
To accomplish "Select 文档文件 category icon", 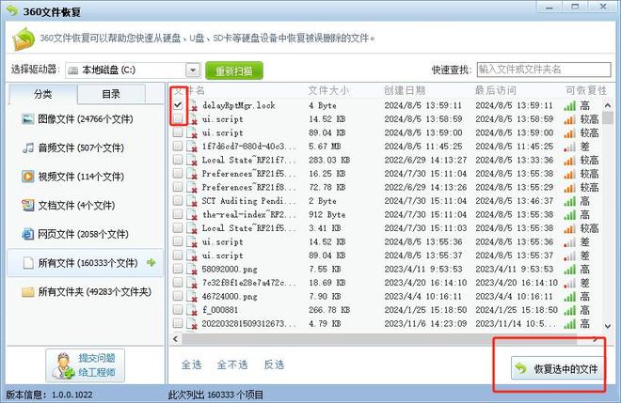I will tap(28, 205).
